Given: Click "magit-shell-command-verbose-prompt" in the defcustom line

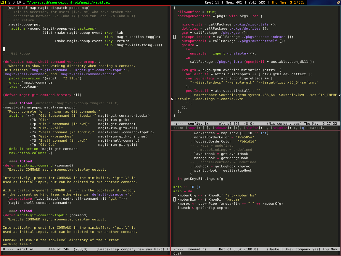Looking at the screenshot, I should click(x=61, y=62).
